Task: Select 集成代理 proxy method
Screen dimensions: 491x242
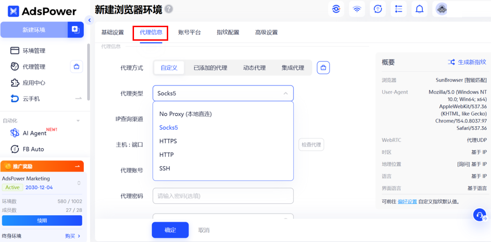Action: [x=292, y=68]
